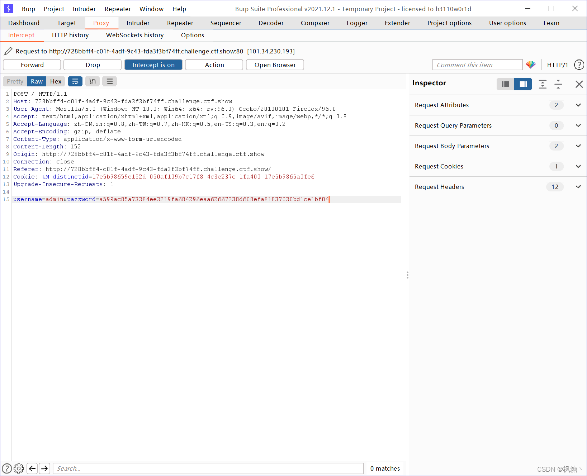Click the Comment this item field
This screenshot has width=587, height=476.
[x=477, y=65]
